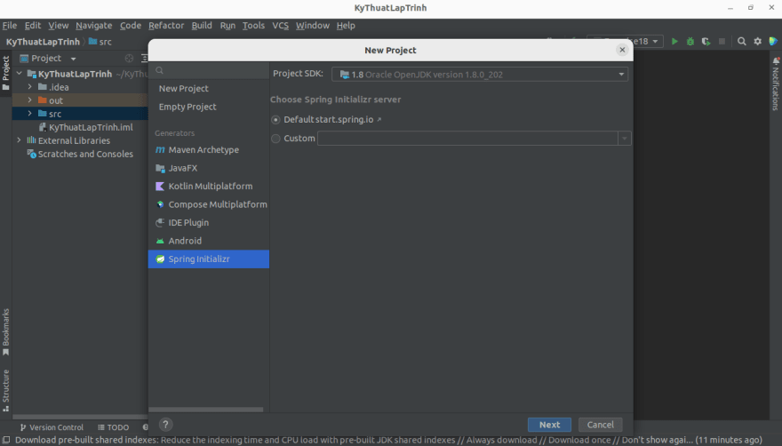The width and height of the screenshot is (782, 446).
Task: Click the Cancel button
Action: click(600, 425)
